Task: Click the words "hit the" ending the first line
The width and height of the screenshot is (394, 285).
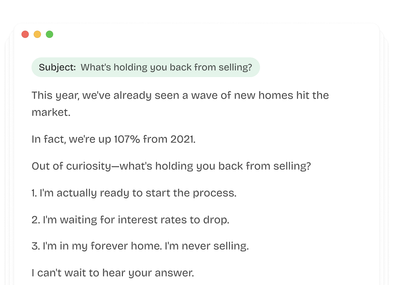Action: pyautogui.click(x=313, y=95)
